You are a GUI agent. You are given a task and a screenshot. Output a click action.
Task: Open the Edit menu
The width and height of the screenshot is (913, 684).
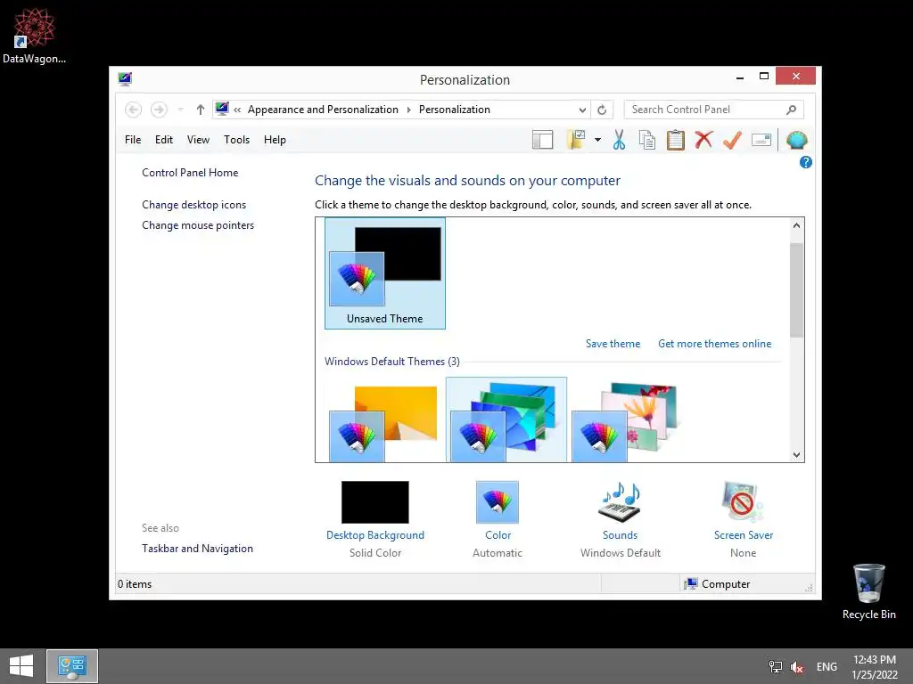point(164,140)
